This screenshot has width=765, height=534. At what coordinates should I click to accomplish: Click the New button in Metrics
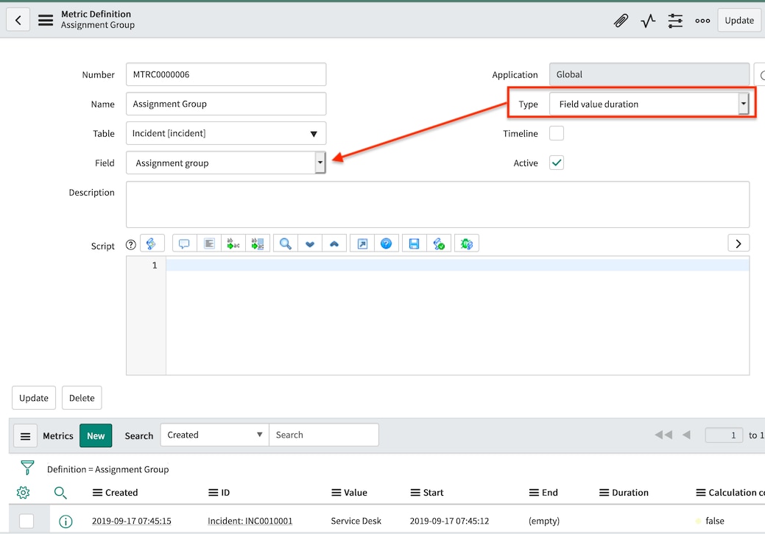tap(96, 435)
